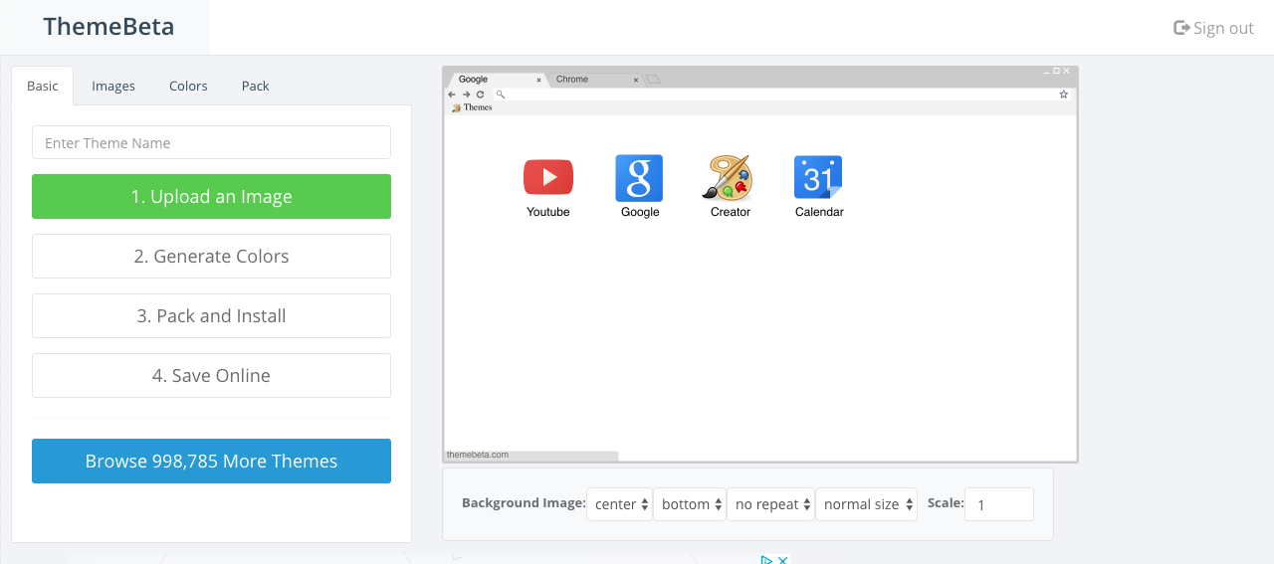Click the Themes bookmark icon

coord(456,107)
